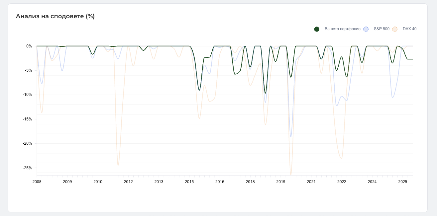Click the dark green Вашето портфолио legend circle
This screenshot has width=437, height=216.
[x=317, y=29]
